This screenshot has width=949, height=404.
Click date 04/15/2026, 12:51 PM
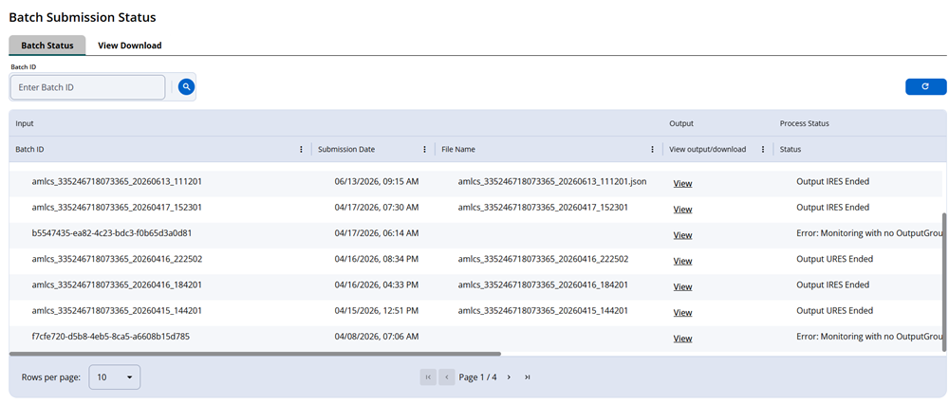(x=377, y=311)
